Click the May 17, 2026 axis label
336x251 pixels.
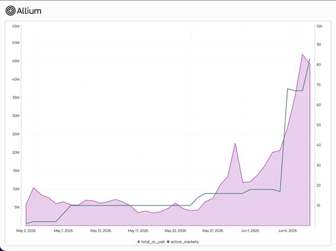click(138, 231)
